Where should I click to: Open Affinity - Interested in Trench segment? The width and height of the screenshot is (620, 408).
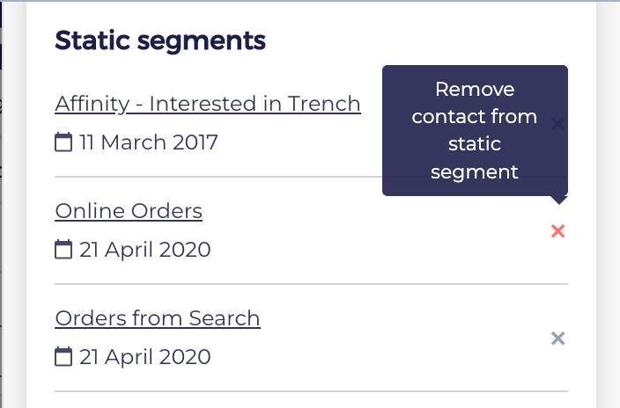[x=208, y=104]
